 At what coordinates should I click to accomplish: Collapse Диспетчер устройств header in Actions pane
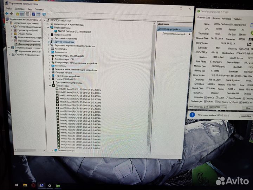(190, 30)
